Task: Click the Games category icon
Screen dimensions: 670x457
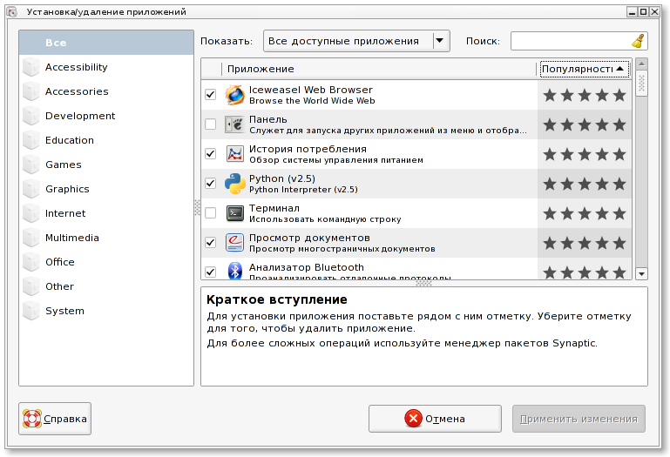Action: 31,165
